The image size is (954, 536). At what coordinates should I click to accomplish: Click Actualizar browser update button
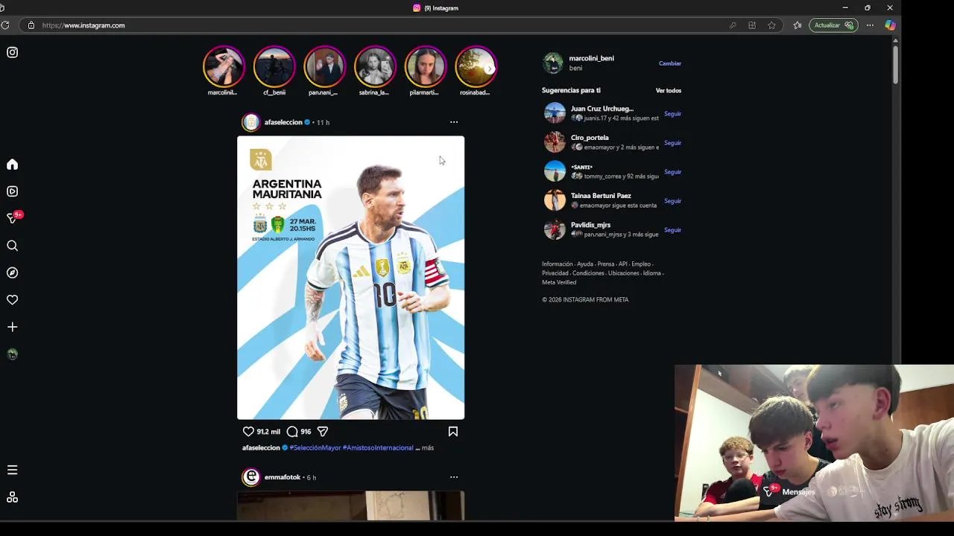click(x=833, y=25)
